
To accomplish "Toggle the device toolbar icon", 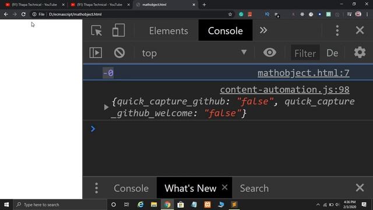I will click(118, 30).
